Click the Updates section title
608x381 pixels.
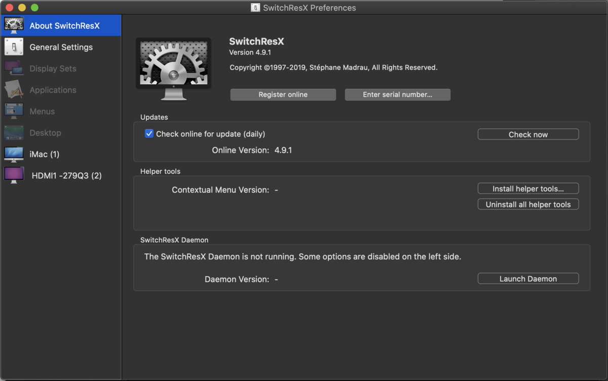coord(154,117)
